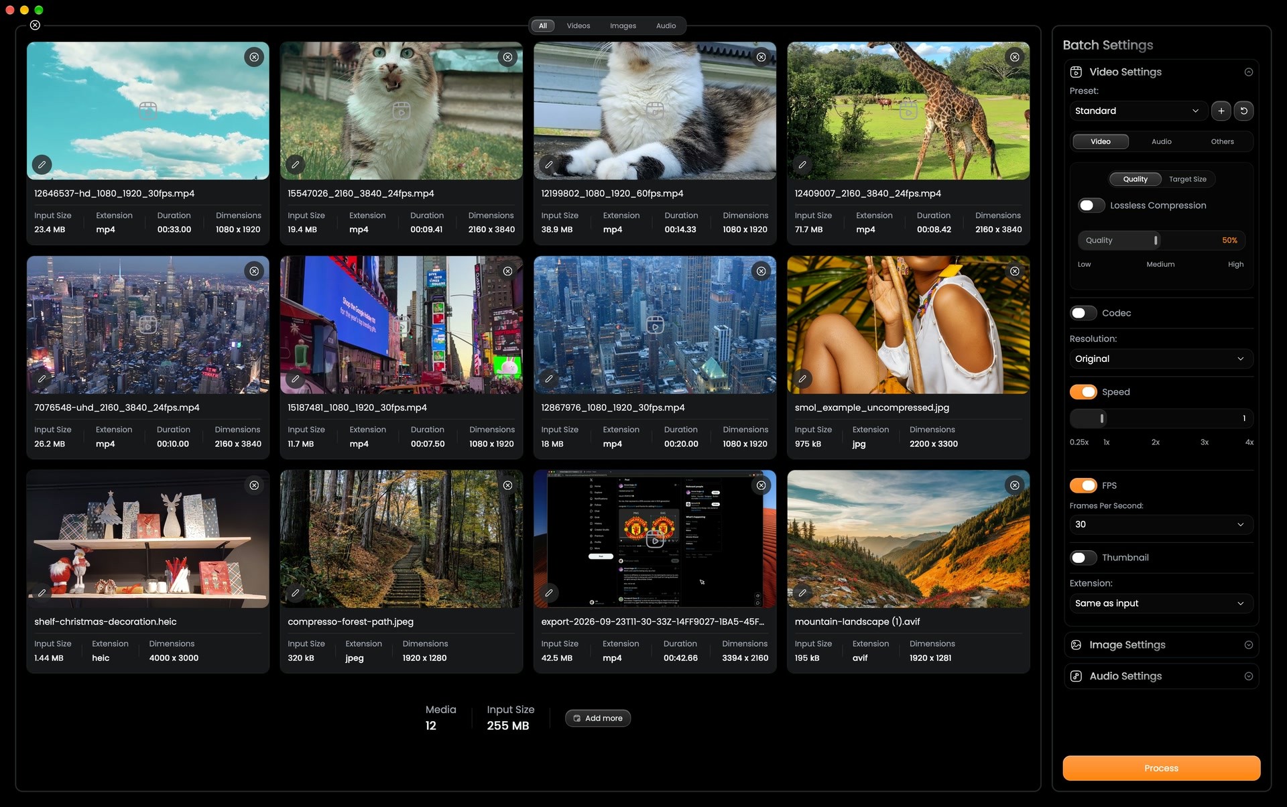This screenshot has width=1287, height=807.
Task: Switch to the Target Size option
Action: point(1187,179)
